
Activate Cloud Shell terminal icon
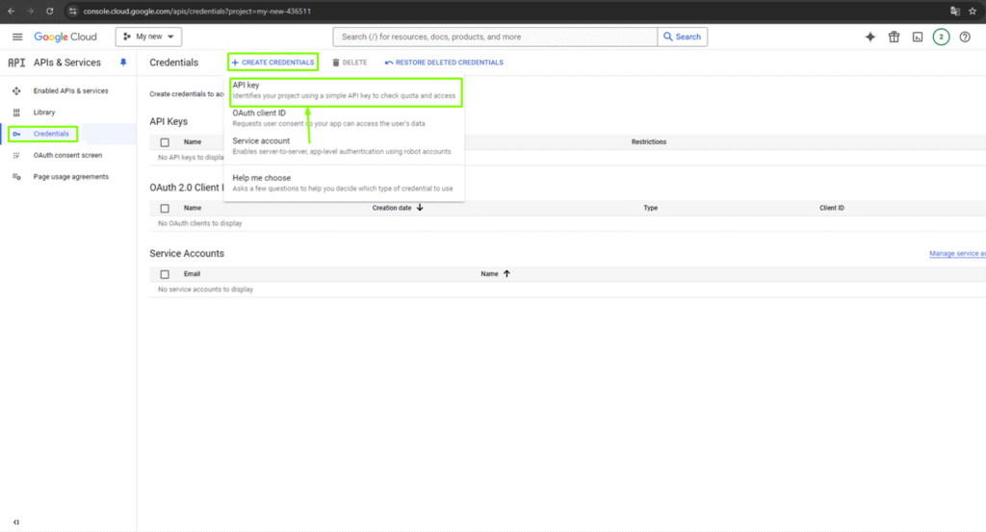tap(918, 38)
